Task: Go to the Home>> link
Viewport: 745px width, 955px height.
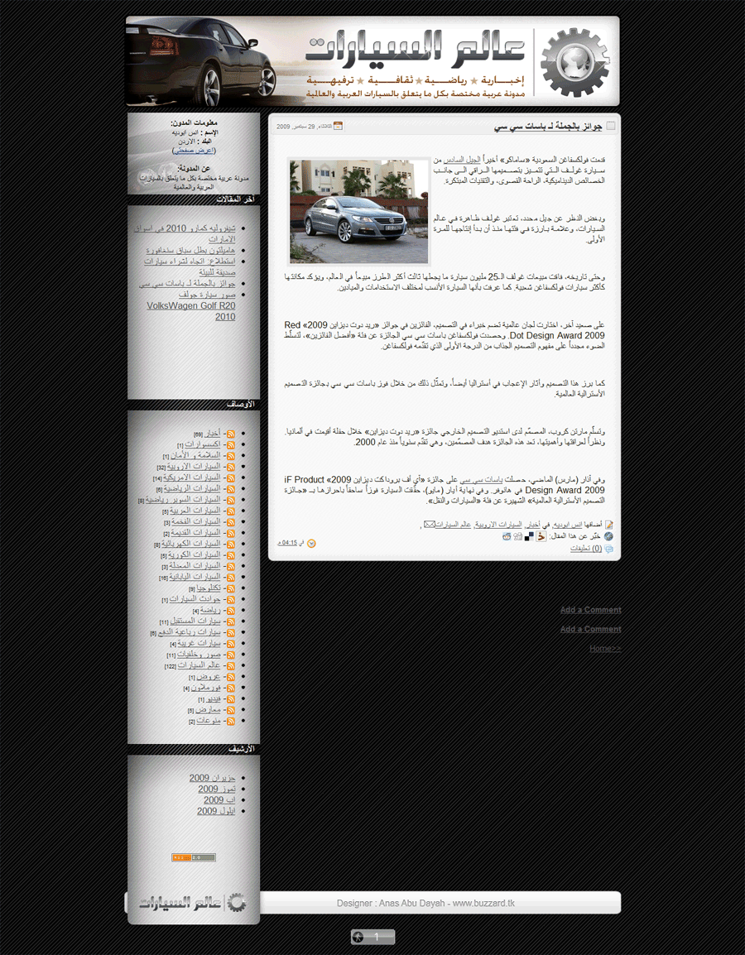Action: point(605,649)
